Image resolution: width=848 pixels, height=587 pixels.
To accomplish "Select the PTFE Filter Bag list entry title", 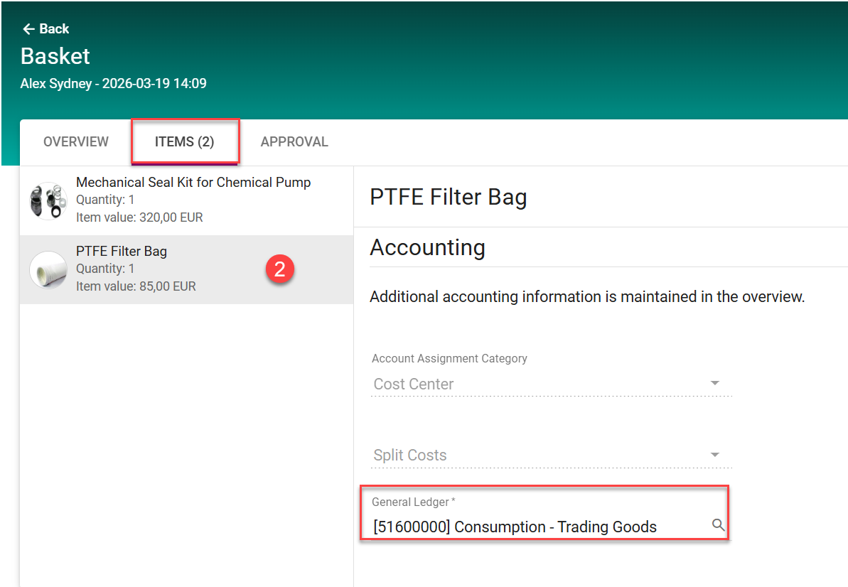I will [122, 251].
